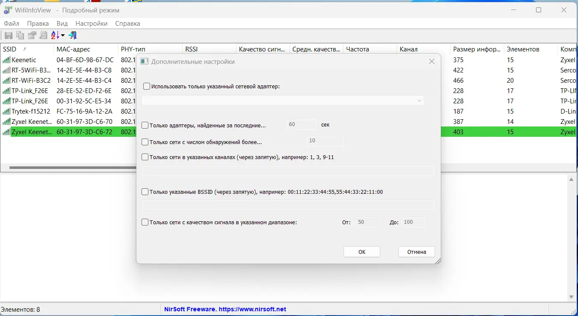Screen dimensions: 578x316
Task: Click the 'До' field showing 100
Action: (413, 222)
